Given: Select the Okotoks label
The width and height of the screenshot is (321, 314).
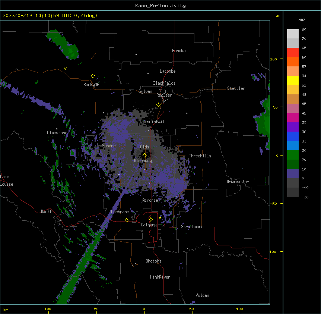Looking at the screenshot, I should pos(153,261).
